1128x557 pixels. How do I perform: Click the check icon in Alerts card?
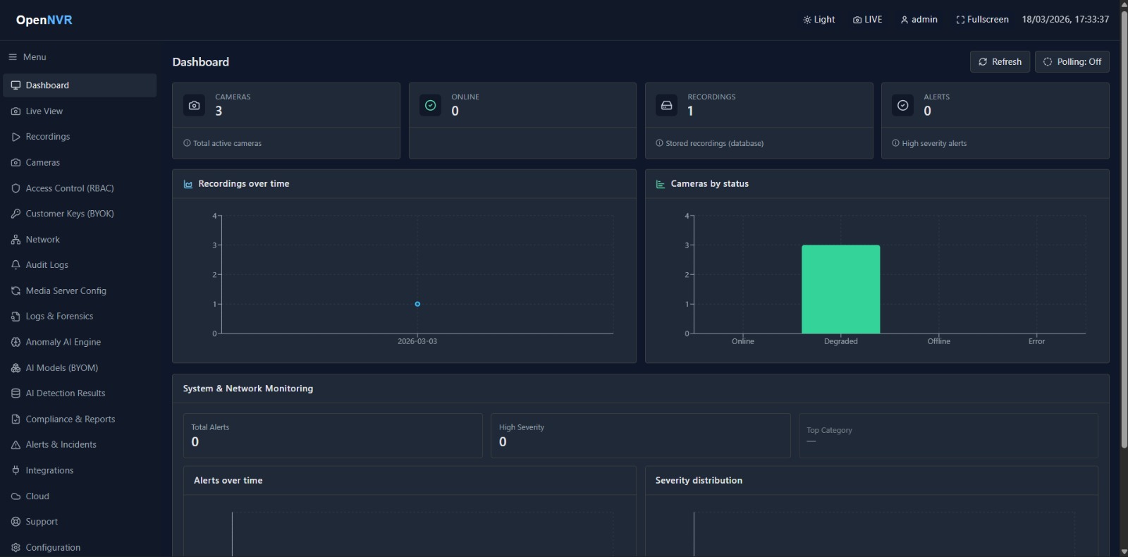click(903, 106)
